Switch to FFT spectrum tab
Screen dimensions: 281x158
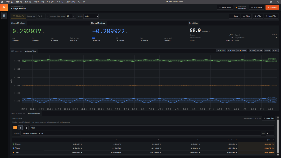tap(17, 51)
